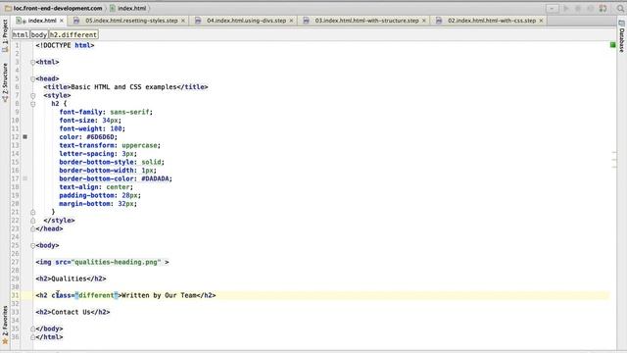Collapse the h2 { rule fold marker
627x353 pixels.
coord(32,104)
